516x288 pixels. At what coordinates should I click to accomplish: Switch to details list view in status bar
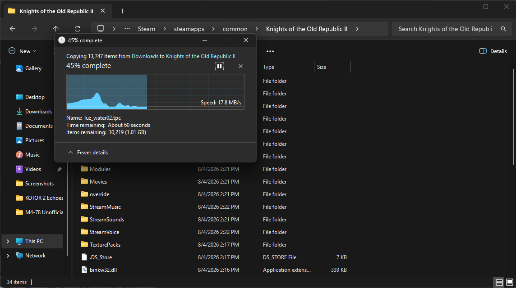499,282
